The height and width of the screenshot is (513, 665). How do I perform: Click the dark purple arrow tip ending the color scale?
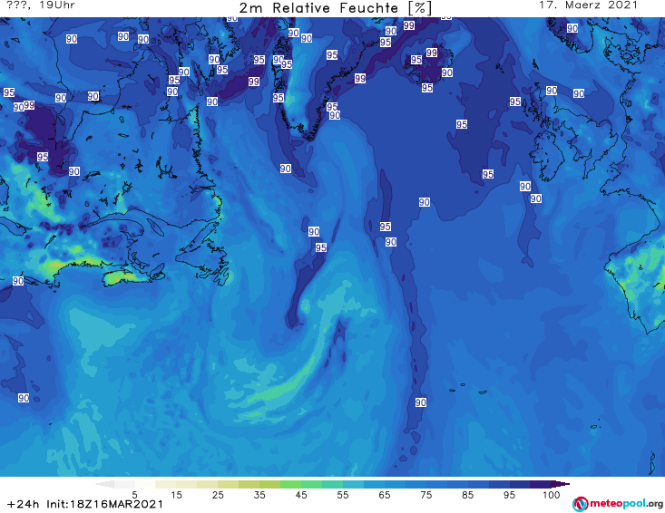pos(562,484)
